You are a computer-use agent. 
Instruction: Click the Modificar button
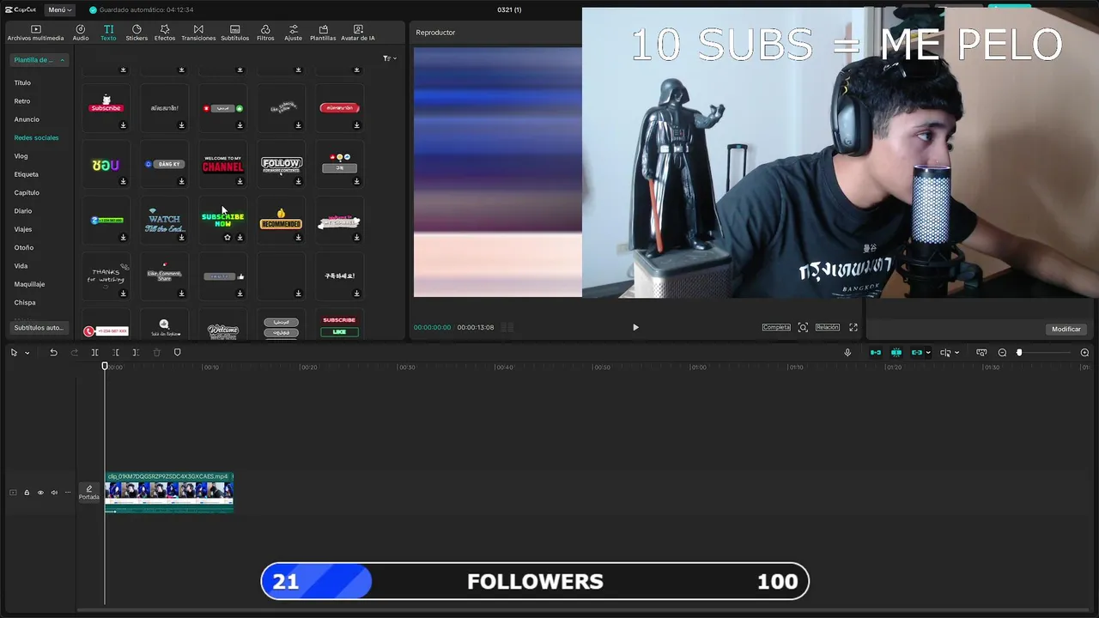(1066, 329)
